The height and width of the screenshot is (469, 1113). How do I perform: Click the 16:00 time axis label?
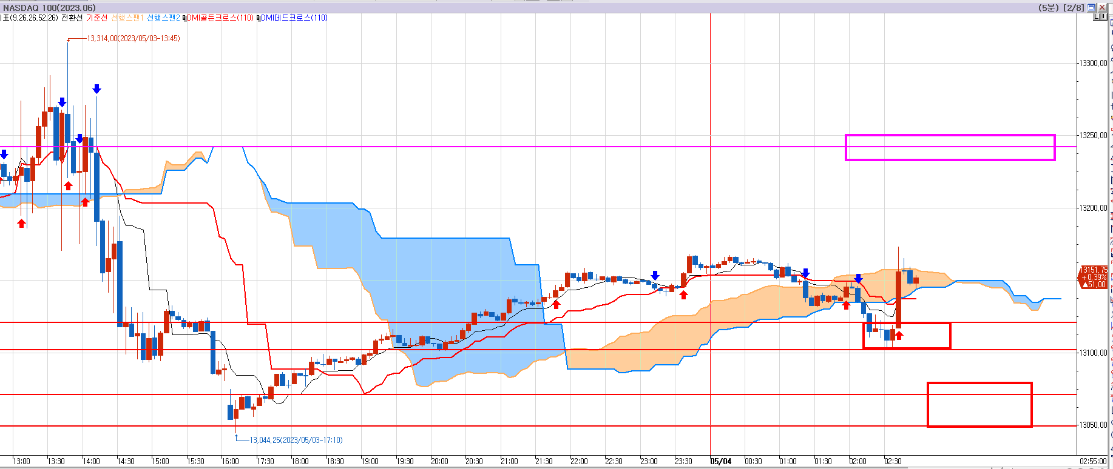pos(231,461)
